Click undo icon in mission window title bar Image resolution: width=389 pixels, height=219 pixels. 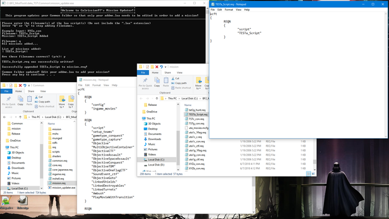point(161,67)
